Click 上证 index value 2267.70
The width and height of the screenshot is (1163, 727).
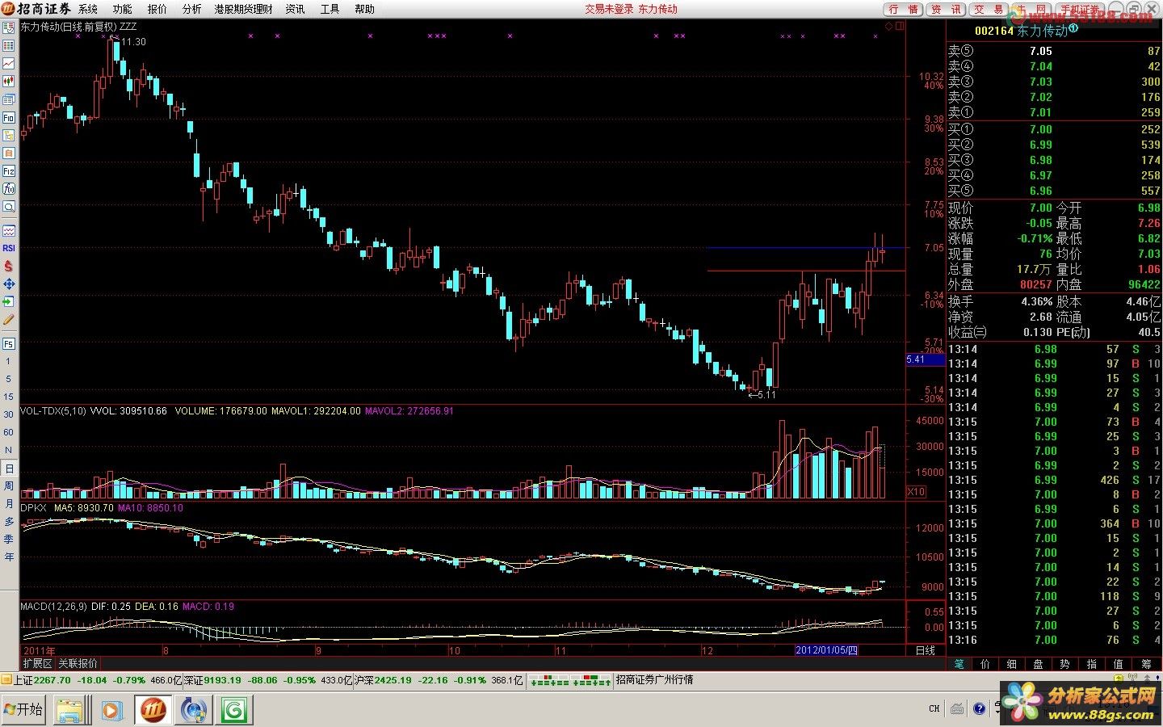pos(52,680)
